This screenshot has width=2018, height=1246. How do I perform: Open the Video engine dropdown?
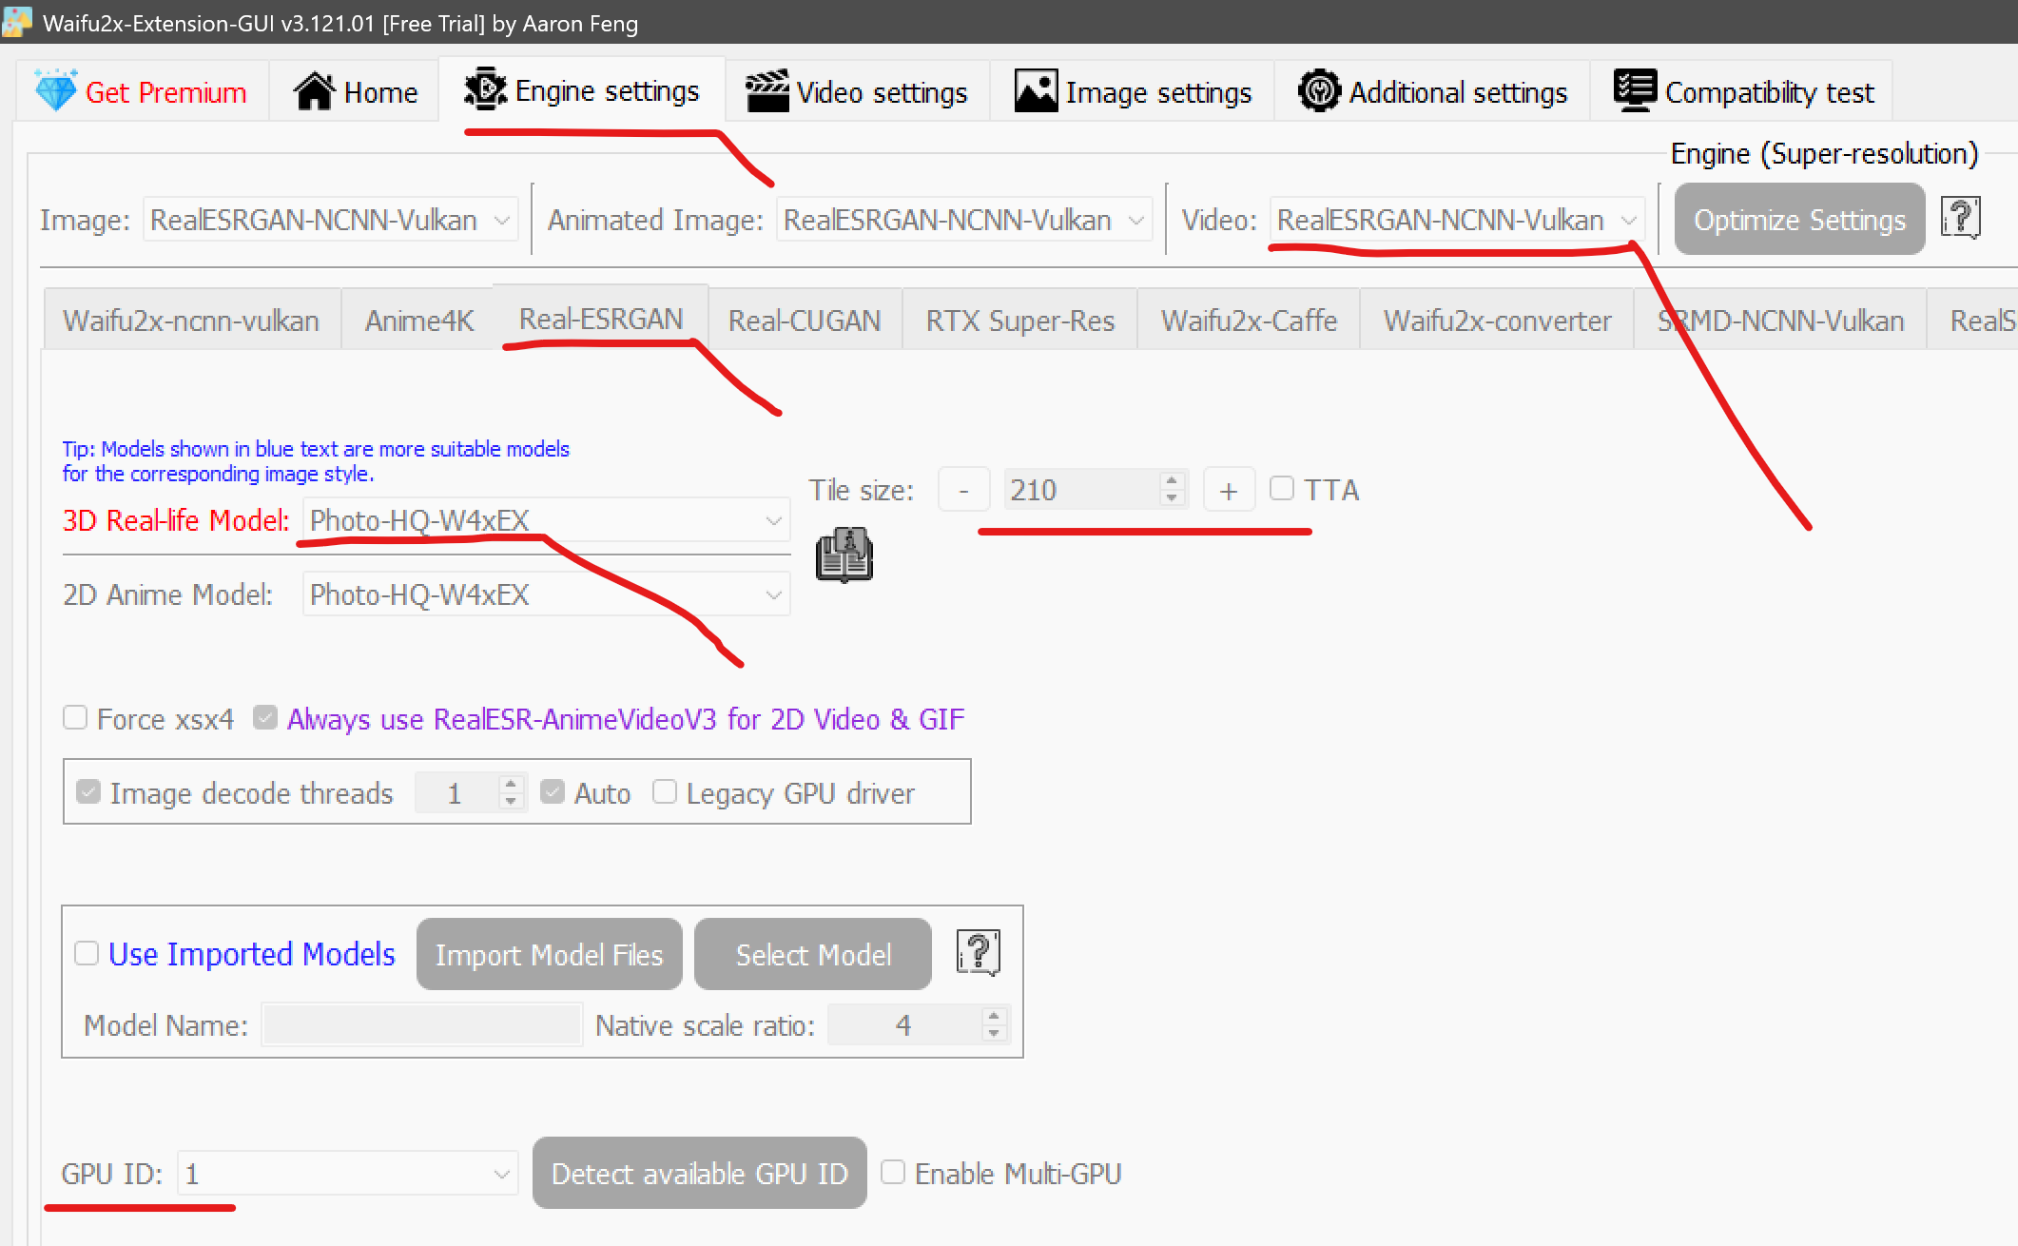tap(1456, 220)
